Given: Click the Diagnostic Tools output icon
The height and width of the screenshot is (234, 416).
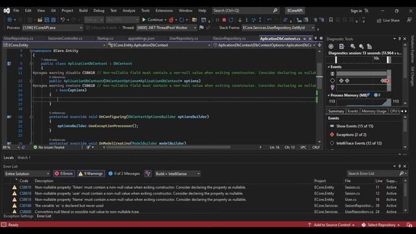Looking at the screenshot, I should point(341,46).
